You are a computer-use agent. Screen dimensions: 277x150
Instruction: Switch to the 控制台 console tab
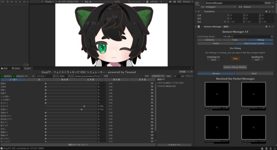16,68
